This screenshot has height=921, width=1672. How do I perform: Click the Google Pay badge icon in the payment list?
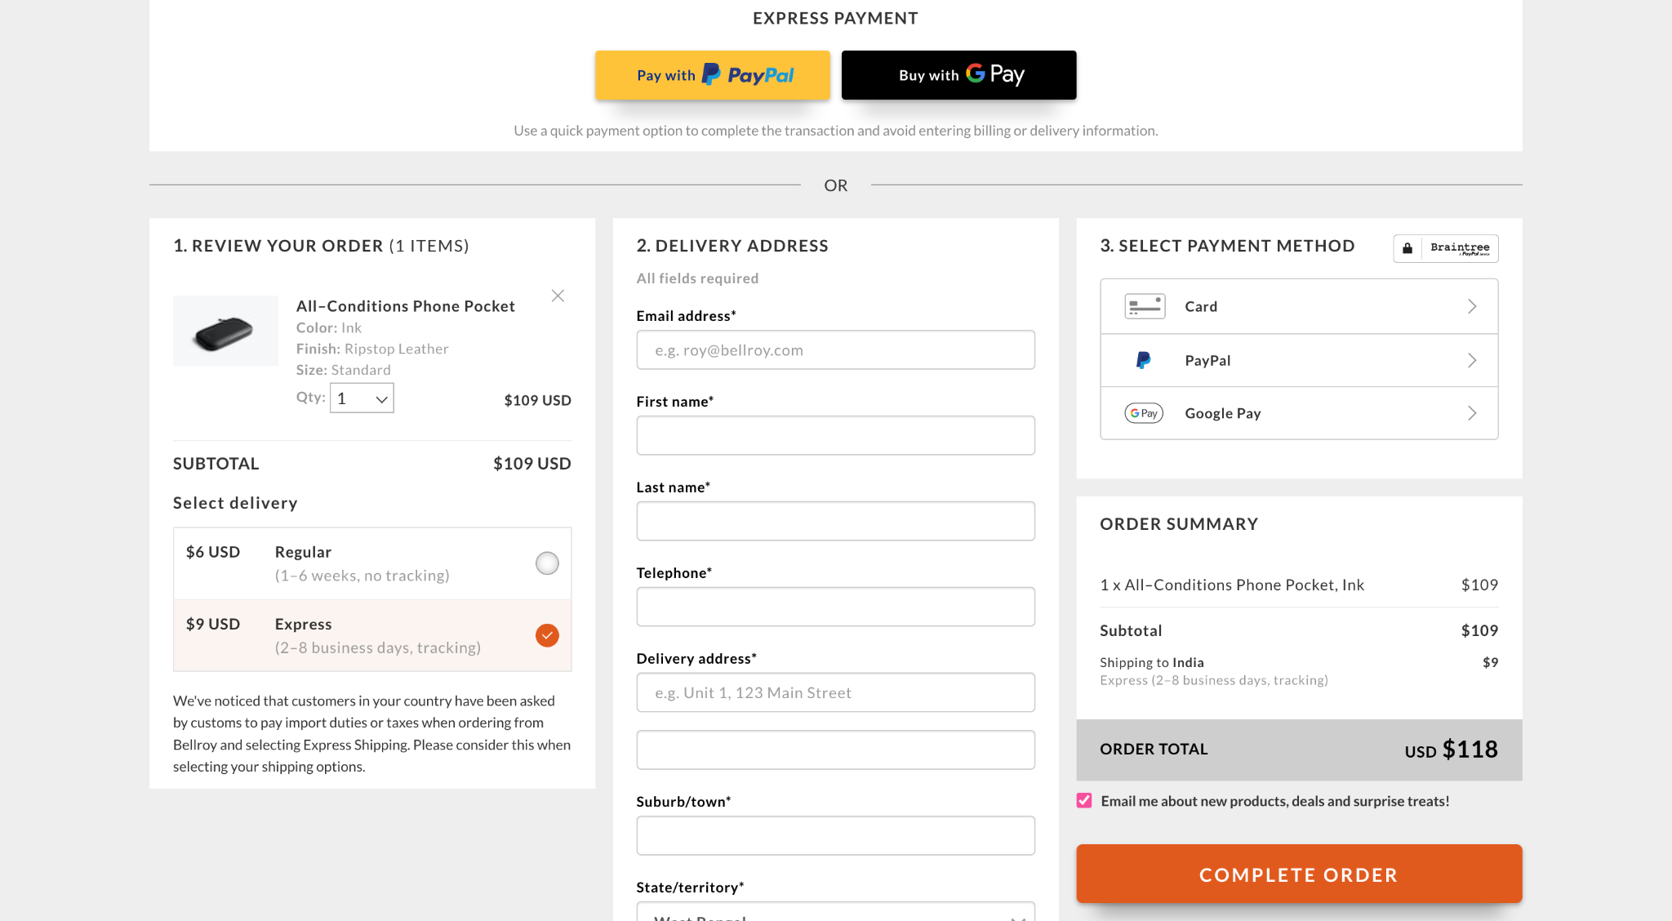pos(1144,413)
